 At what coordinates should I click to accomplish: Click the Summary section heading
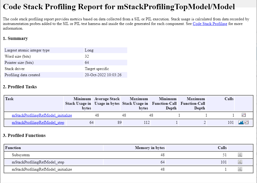15,39
